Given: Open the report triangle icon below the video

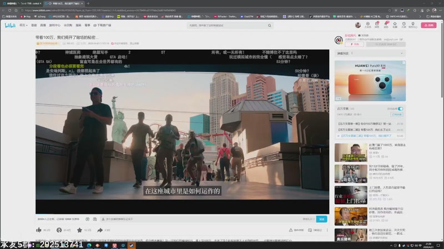Looking at the screenshot, I should pos(290,230).
